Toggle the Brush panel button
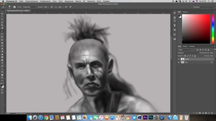This screenshot has width=216, height=121. pos(15,7)
